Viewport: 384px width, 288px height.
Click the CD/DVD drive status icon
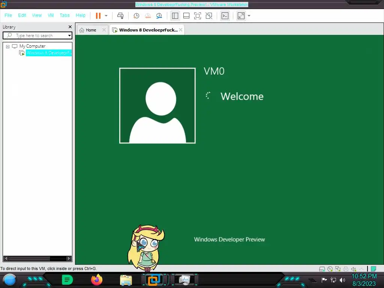pyautogui.click(x=330, y=269)
